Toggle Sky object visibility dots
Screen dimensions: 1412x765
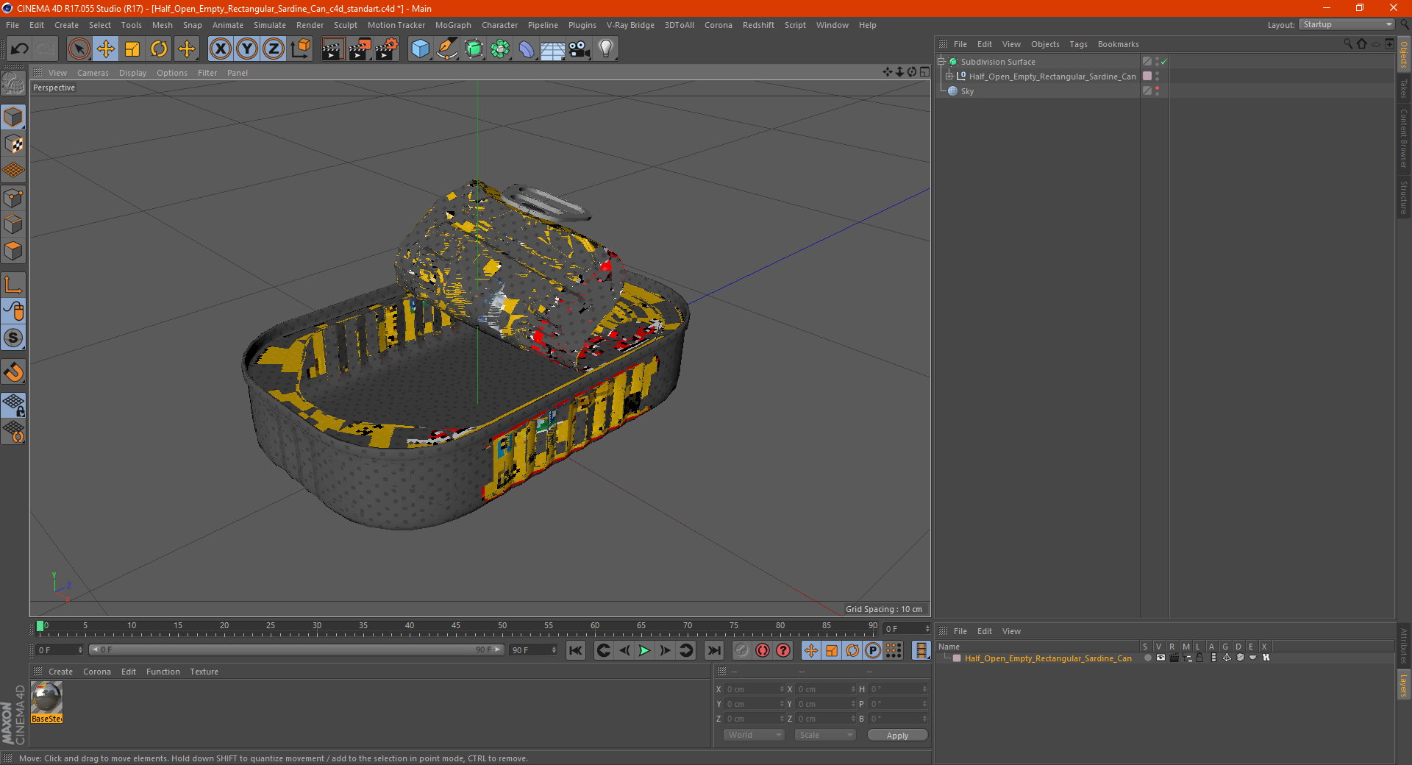1157,90
